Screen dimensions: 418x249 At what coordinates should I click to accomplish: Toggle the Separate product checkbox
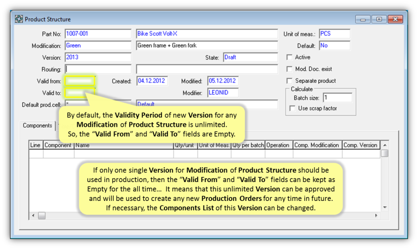tap(290, 81)
